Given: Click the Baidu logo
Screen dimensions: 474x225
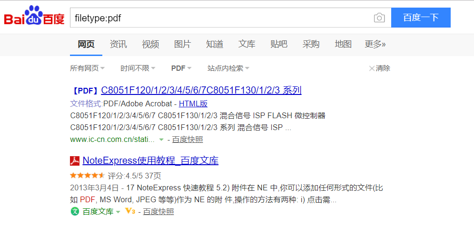Looking at the screenshot, I should (x=34, y=16).
